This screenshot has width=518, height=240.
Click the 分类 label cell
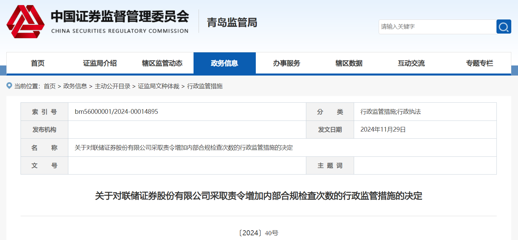pos(330,112)
